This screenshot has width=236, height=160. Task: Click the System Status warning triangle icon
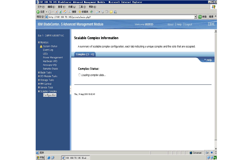[x=41, y=46]
